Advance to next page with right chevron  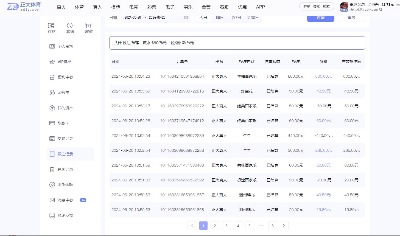284,226
